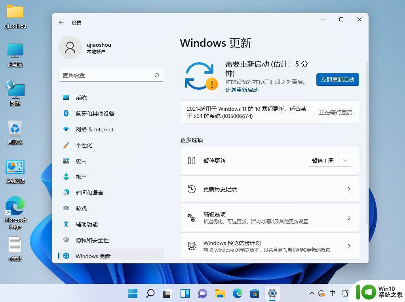Click the 正在等待重启 status text
This screenshot has height=302, width=405.
point(335,112)
